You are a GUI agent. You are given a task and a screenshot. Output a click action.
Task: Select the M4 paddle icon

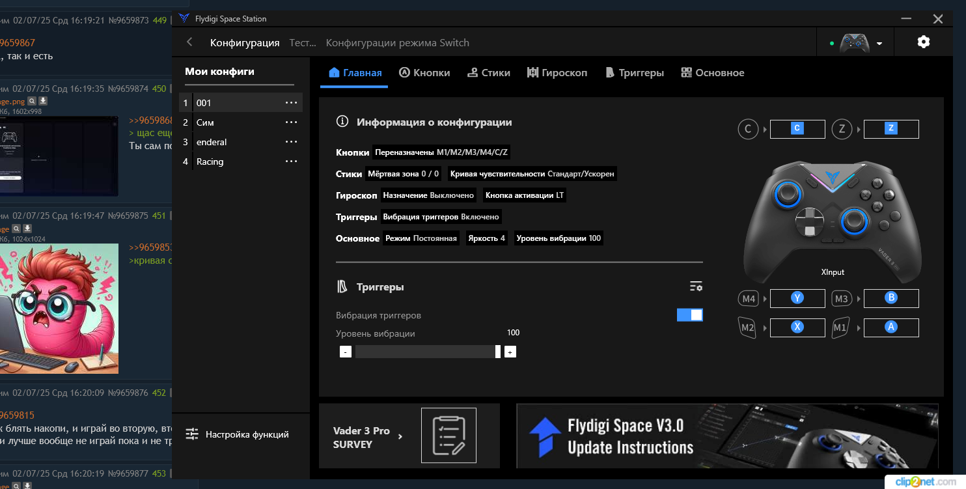tap(749, 299)
